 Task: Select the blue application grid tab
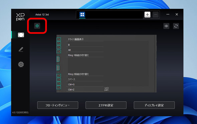point(82,15)
